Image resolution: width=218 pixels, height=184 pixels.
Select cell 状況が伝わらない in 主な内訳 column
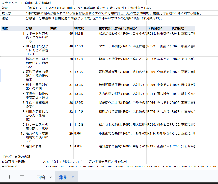110,37
